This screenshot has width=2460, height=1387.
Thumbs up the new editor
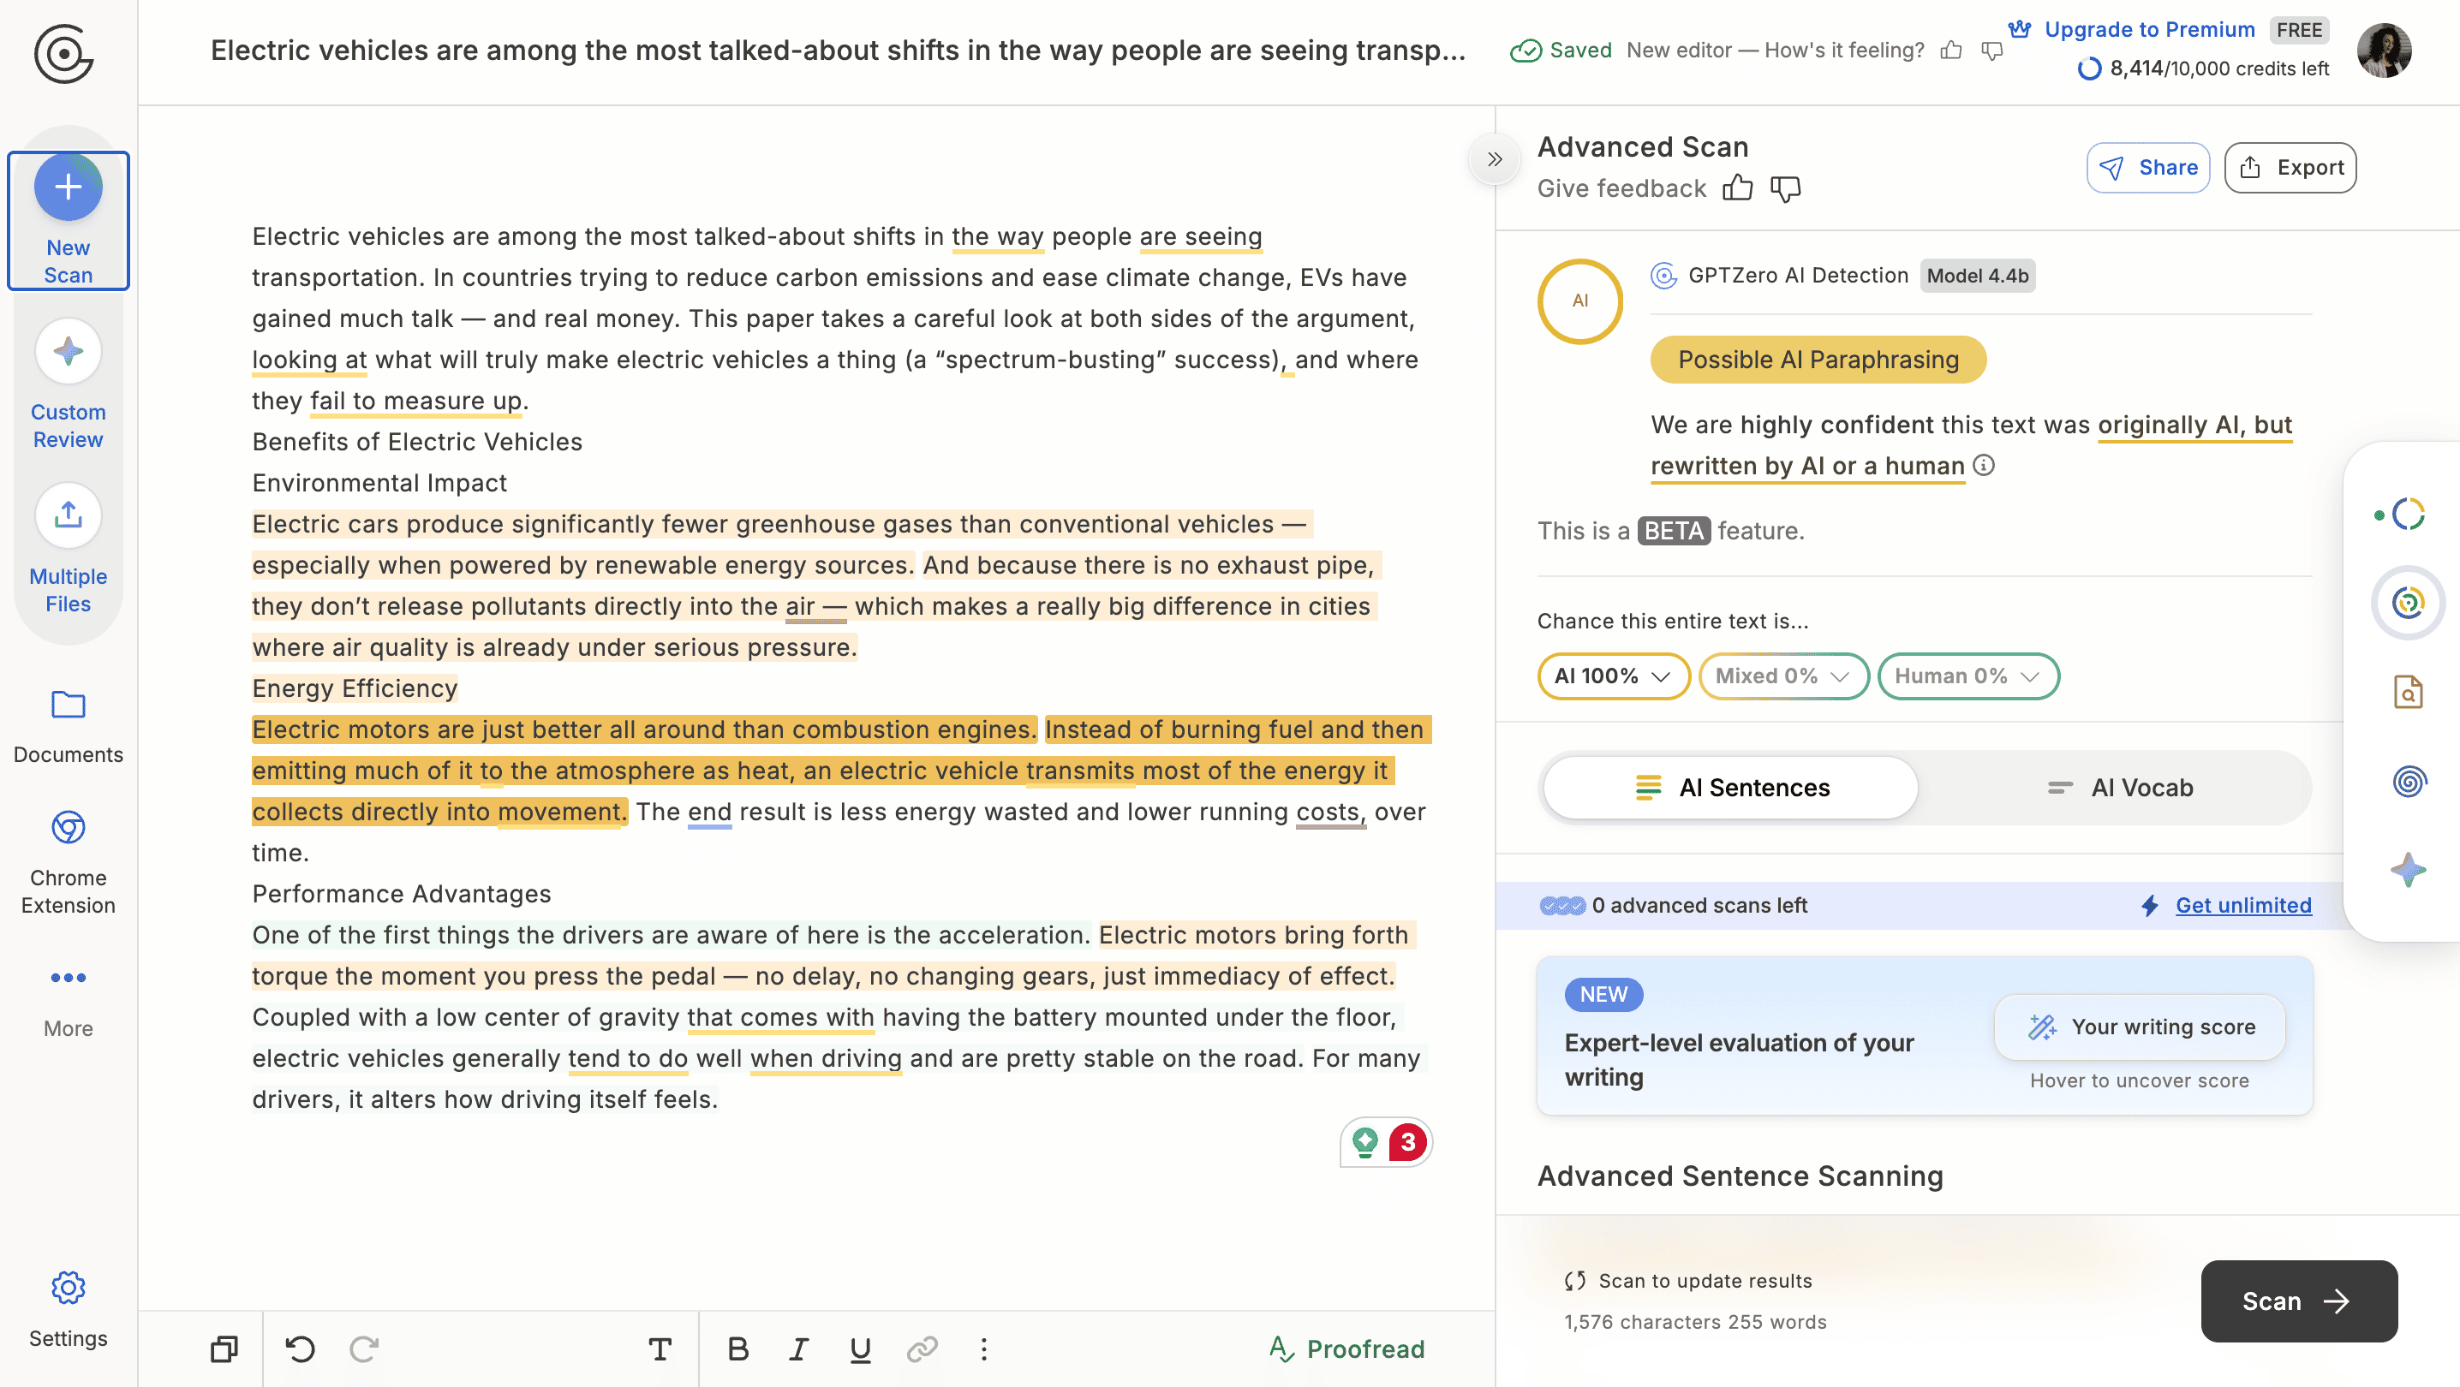pos(1951,51)
